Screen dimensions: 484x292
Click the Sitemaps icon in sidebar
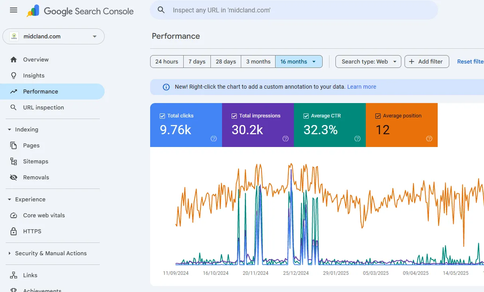pos(14,161)
